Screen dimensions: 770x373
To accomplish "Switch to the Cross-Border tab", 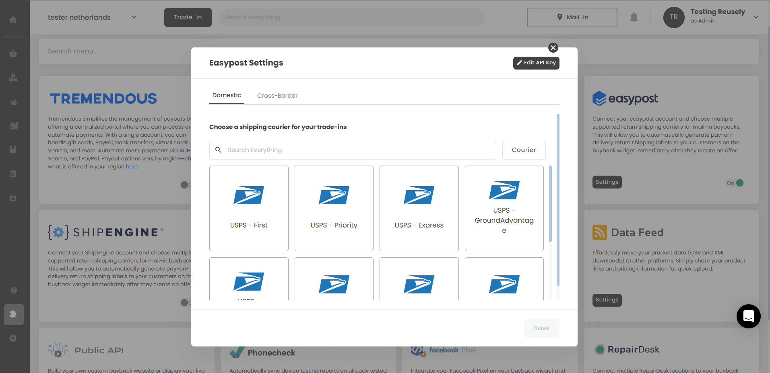I will (x=277, y=96).
